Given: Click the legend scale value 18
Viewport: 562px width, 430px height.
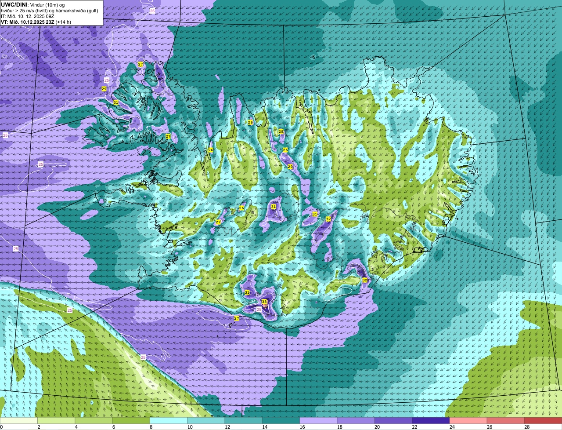Looking at the screenshot, I should coord(339,427).
